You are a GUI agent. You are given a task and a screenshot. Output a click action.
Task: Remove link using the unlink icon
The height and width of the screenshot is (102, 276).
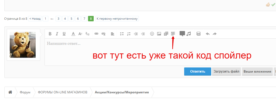(x=103, y=34)
